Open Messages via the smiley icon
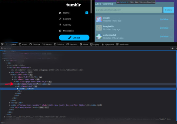Image resolution: width=177 pixels, height=124 pixels. (x=60, y=31)
